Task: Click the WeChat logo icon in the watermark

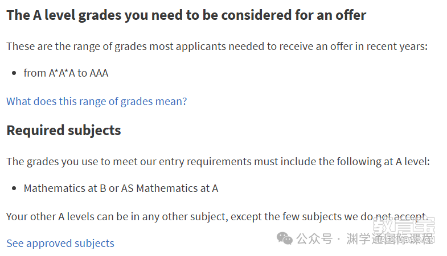Action: 285,238
